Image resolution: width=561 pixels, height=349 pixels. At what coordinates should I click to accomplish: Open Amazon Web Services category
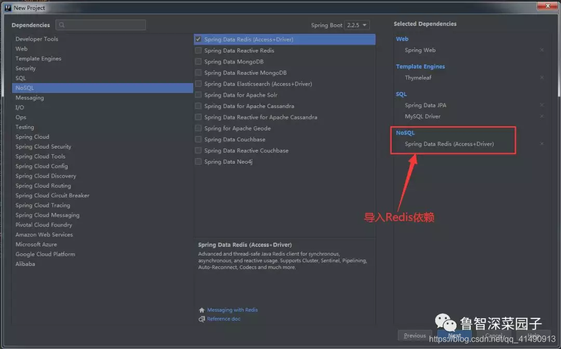coord(102,235)
